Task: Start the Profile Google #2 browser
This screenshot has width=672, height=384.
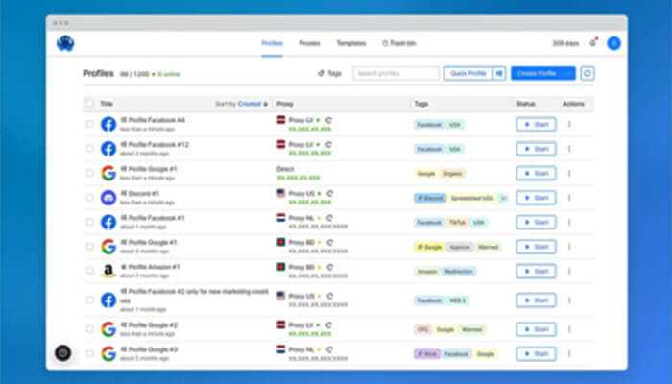Action: [536, 329]
